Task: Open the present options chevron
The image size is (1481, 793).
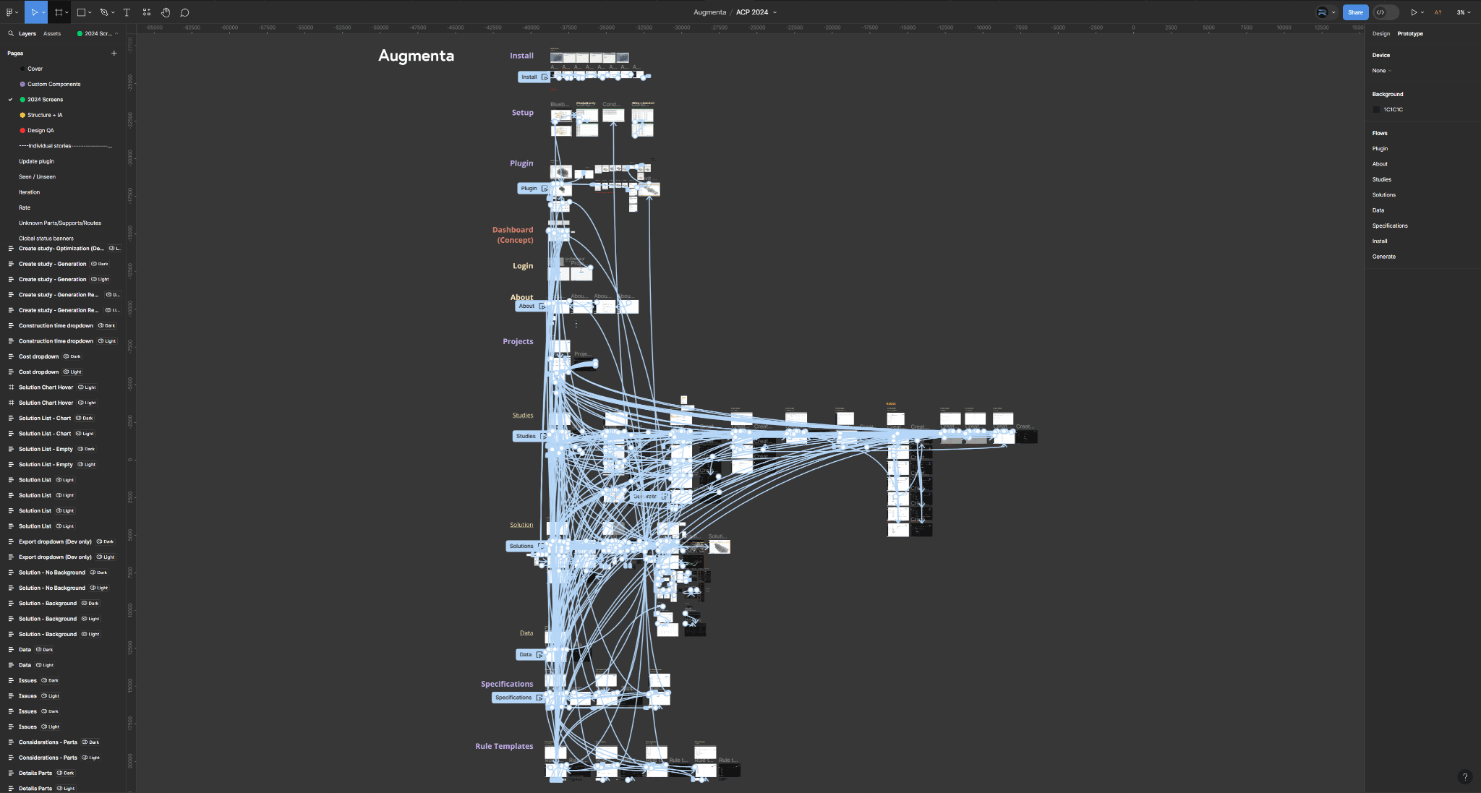Action: coord(1422,12)
